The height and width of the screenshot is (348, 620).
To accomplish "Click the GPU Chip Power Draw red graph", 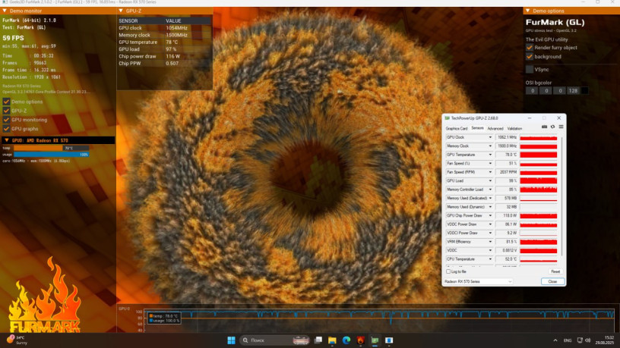I will click(x=538, y=215).
